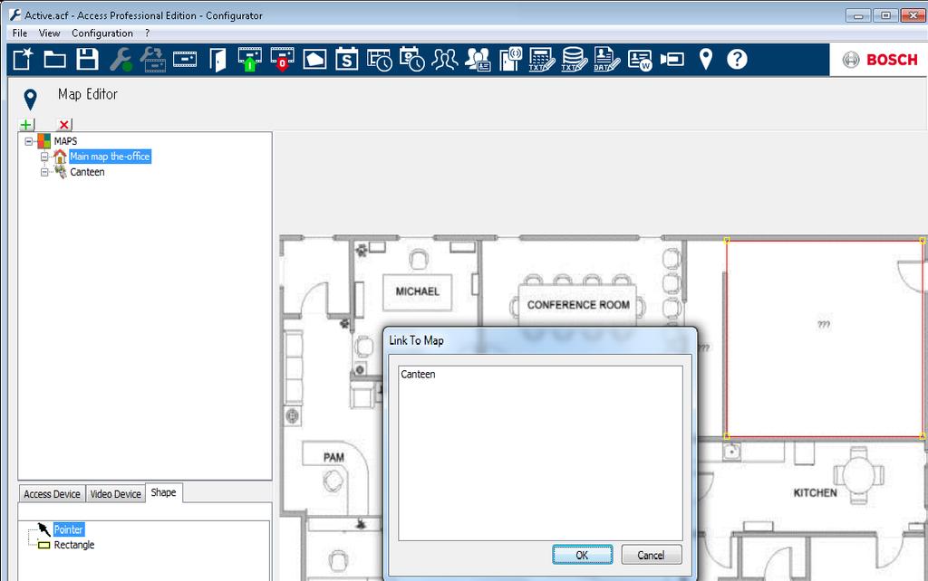928x581 pixels.
Task: Click the bottom-left handle of the red rectangle
Action: [x=727, y=436]
